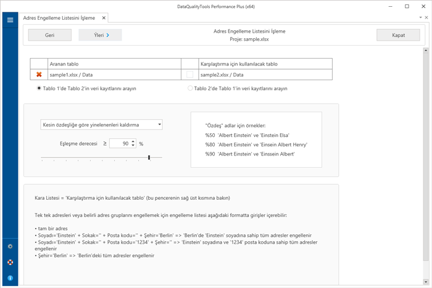The image size is (432, 288).
Task: Click scrollbar down arrow
Action: (426, 282)
